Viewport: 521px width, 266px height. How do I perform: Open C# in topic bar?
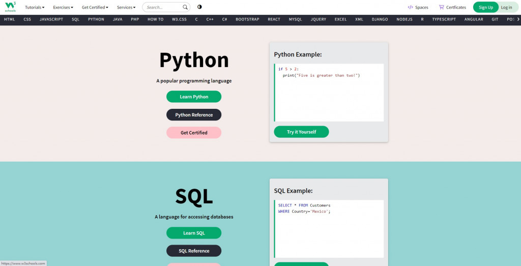[x=224, y=19]
